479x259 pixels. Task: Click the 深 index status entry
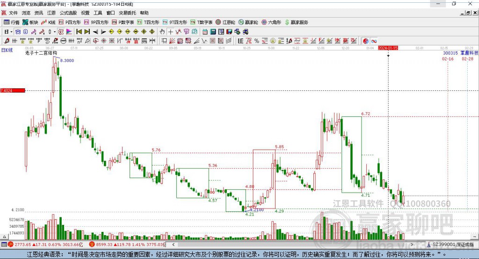[127, 245]
